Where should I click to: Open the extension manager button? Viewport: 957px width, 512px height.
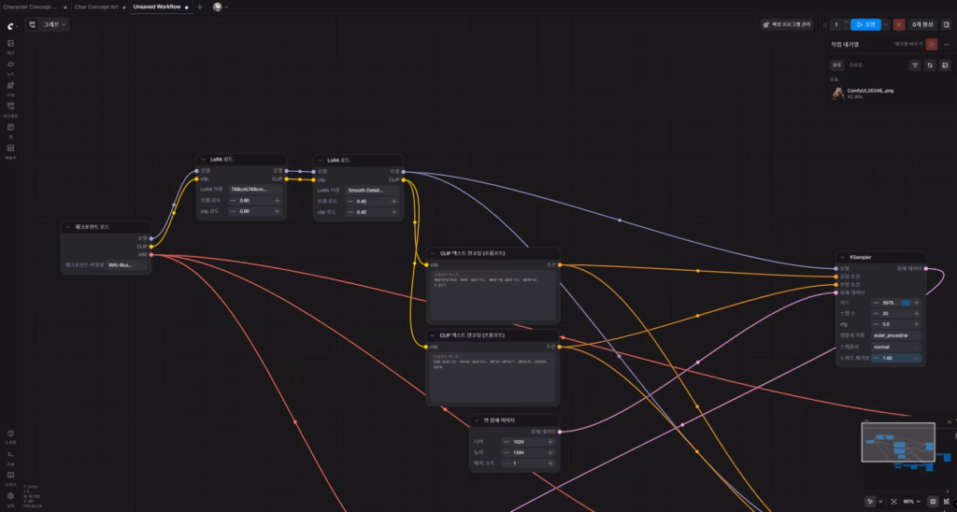point(786,24)
